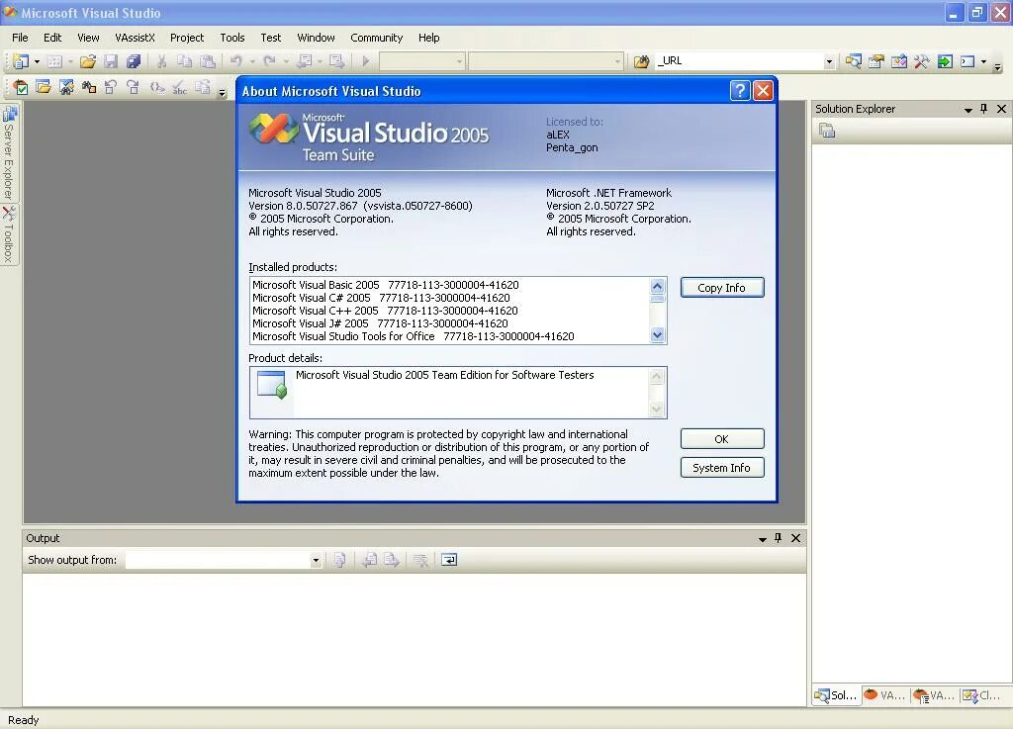1013x729 pixels.
Task: Toggle word wrap icon in Output panel
Action: pos(449,560)
